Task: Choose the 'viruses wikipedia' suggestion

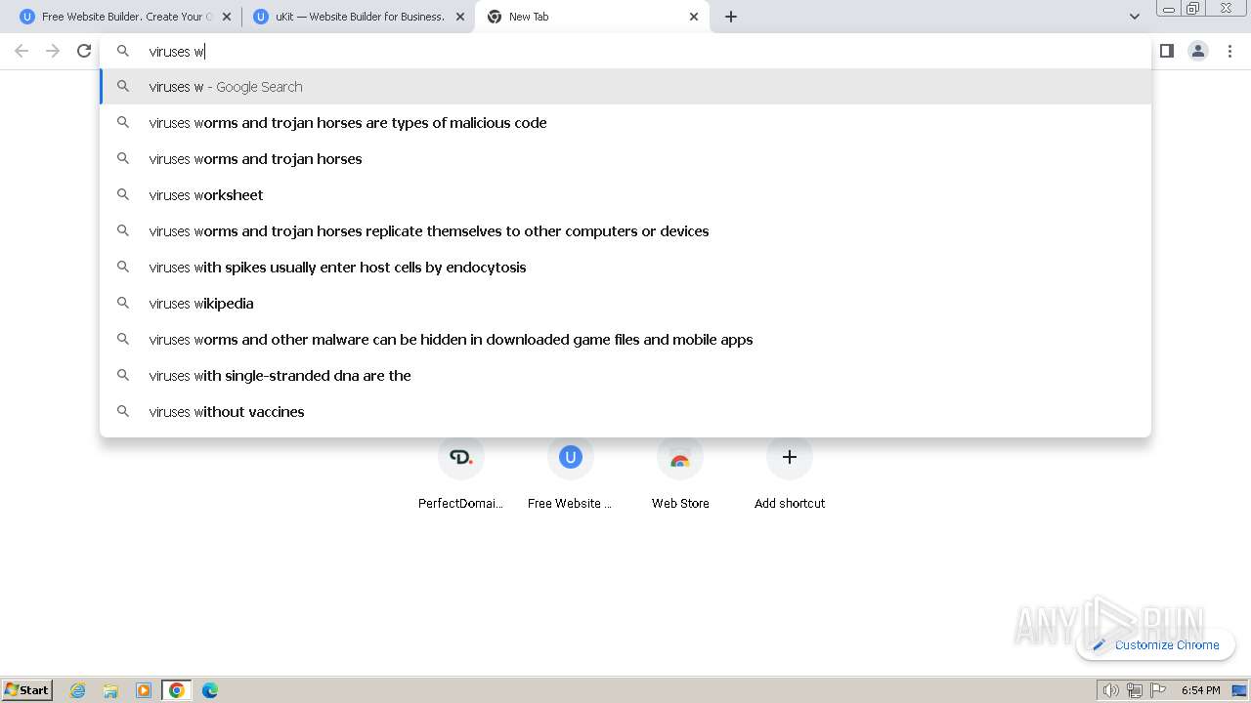Action: tap(625, 304)
